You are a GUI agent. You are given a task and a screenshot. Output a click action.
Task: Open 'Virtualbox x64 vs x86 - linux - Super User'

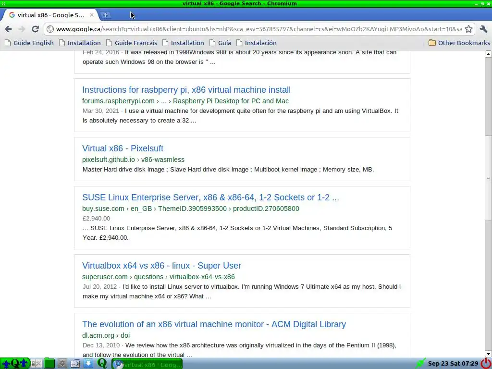pos(161,265)
